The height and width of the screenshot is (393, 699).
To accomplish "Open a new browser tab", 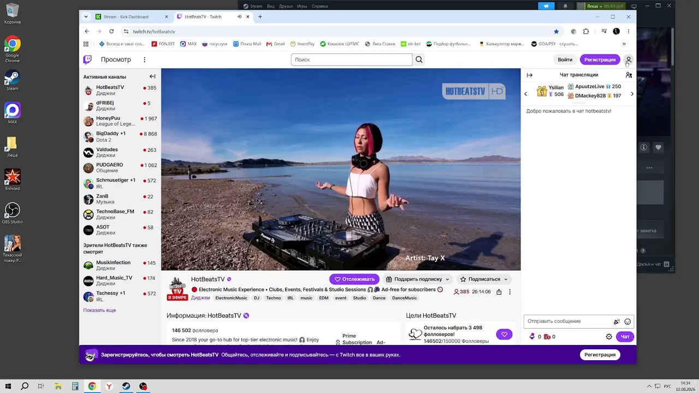I will pyautogui.click(x=260, y=16).
